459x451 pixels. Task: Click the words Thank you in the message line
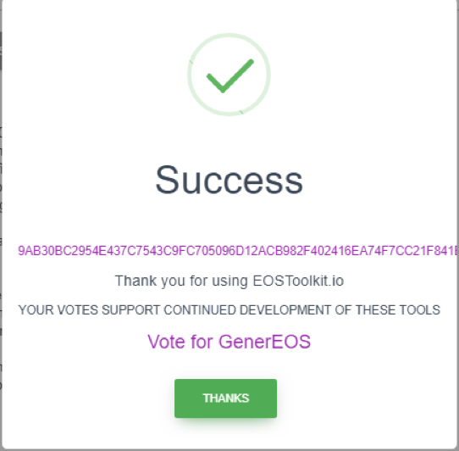pos(150,281)
